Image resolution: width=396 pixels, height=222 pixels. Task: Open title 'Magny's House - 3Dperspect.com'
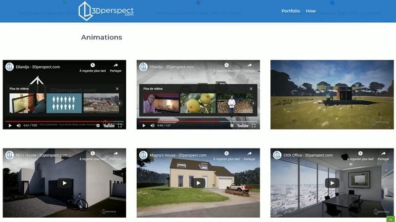[178, 155]
